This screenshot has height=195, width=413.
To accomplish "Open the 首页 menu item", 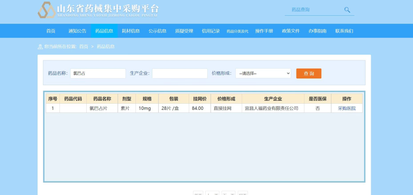I will (51, 31).
